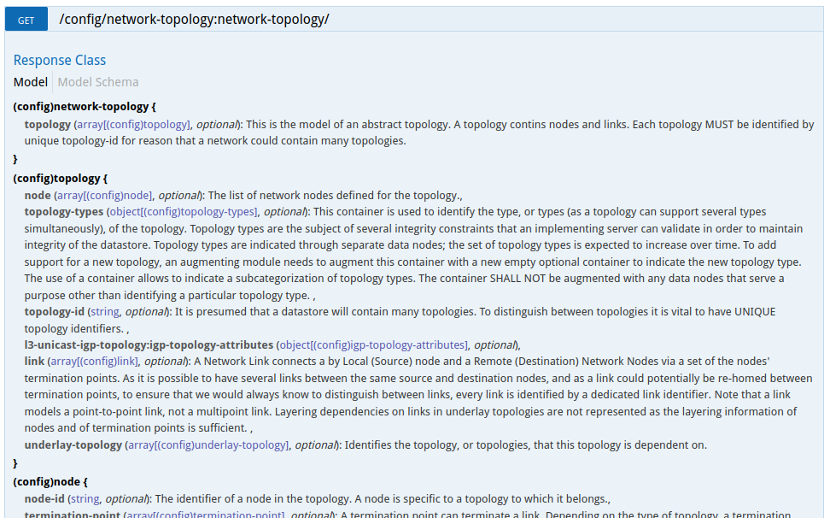Select the (config)node model heading
This screenshot has height=518, width=830.
[50, 482]
